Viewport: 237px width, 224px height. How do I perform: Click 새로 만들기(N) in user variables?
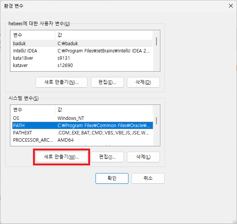[x=61, y=82]
